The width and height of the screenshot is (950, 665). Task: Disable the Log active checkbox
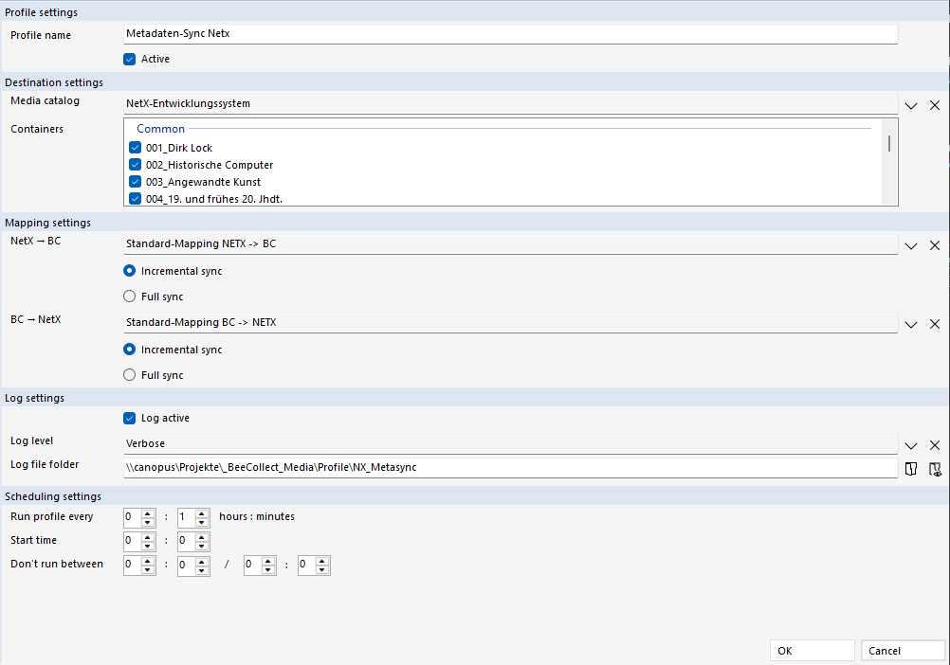point(130,418)
